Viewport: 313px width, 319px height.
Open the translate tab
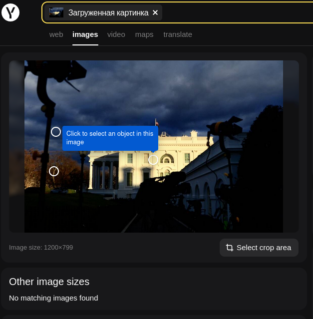[178, 34]
